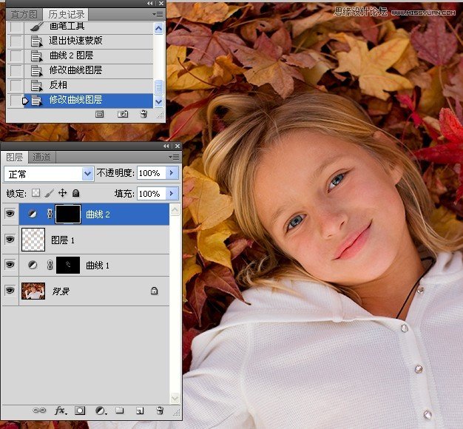Hide the 图层 1 layer
This screenshot has height=429, width=463.
tap(10, 239)
